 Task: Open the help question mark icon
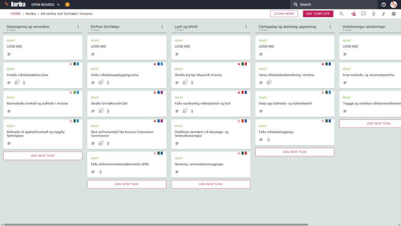[x=383, y=5]
